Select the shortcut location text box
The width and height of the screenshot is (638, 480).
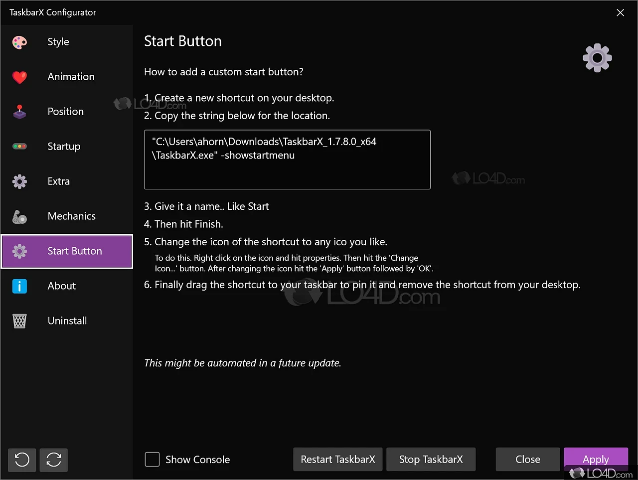[x=287, y=160]
